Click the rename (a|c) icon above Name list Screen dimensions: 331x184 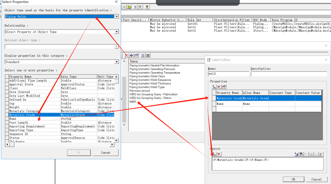click(x=131, y=55)
